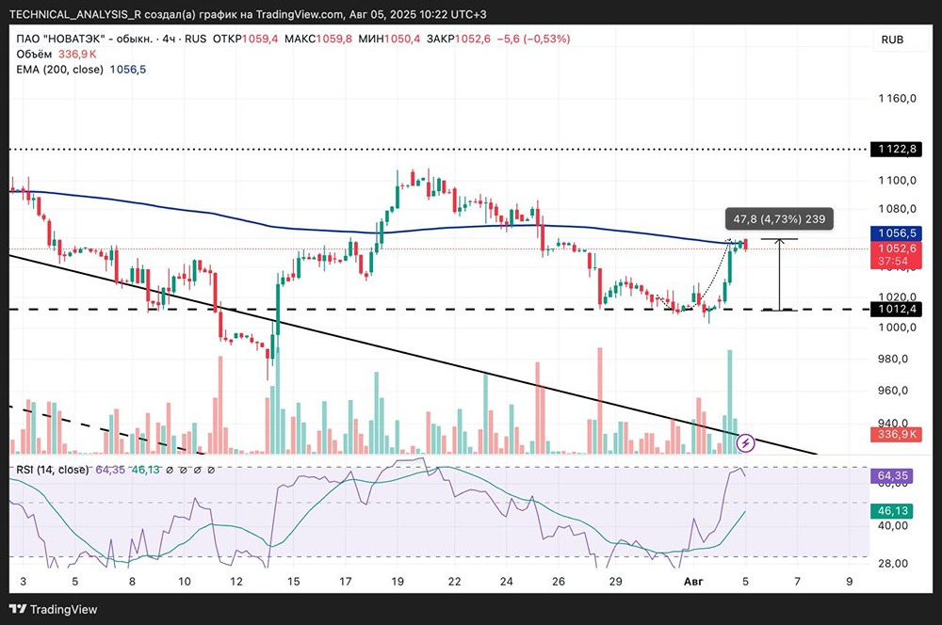Viewport: 942px width, 625px height.
Task: Click the 37:54 candle countdown timer
Action: pos(893,261)
